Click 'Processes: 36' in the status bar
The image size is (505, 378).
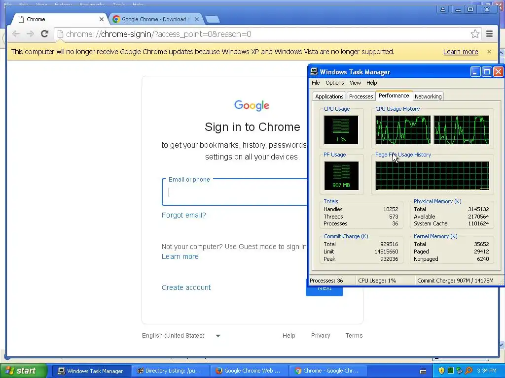click(x=326, y=281)
